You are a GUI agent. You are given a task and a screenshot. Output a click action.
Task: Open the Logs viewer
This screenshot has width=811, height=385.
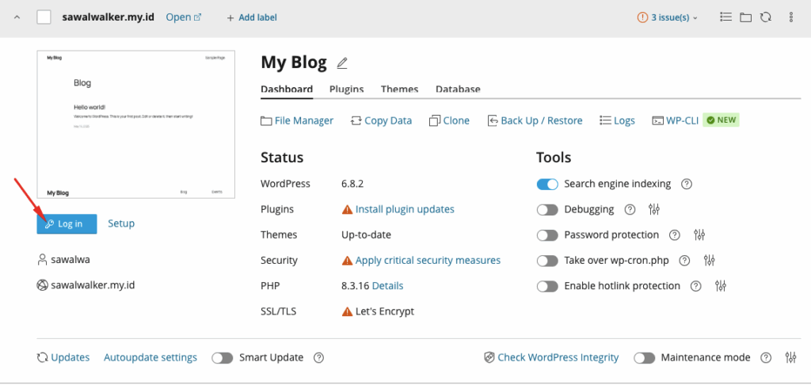617,120
